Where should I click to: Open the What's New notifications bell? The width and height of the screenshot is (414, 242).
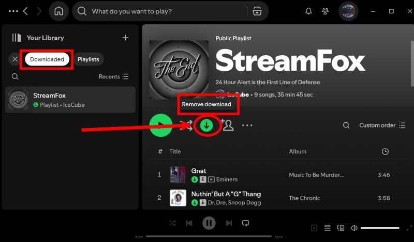click(x=308, y=11)
